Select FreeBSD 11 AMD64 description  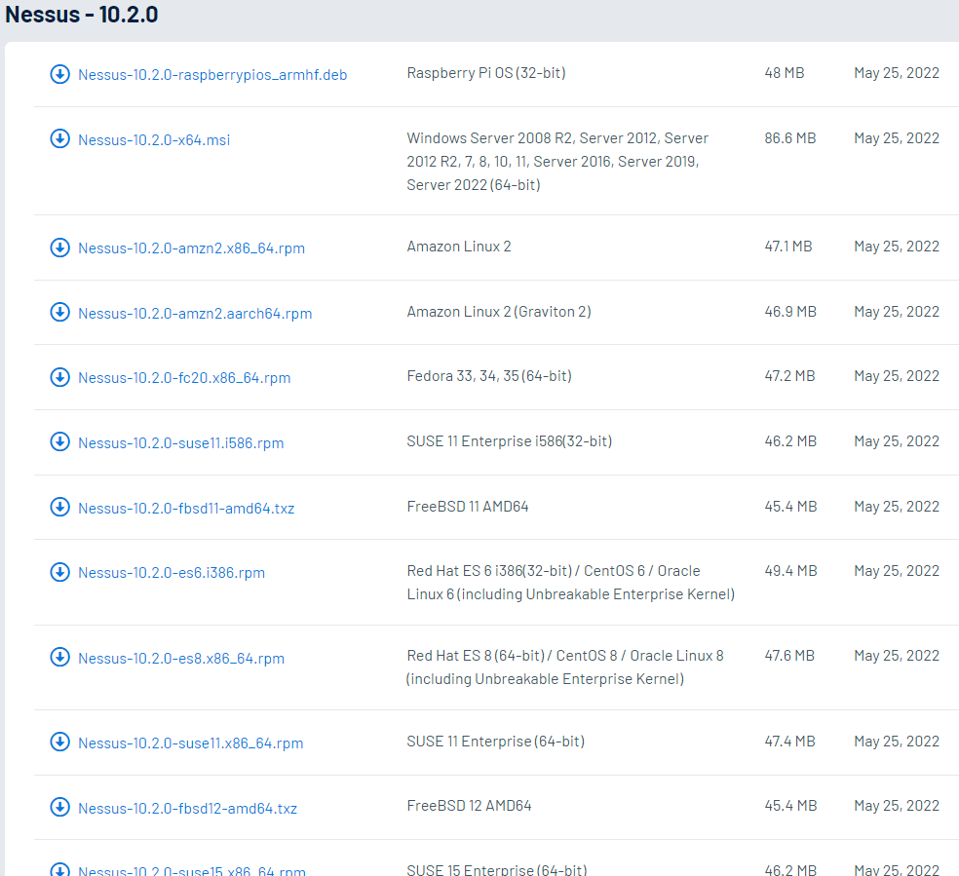[468, 506]
